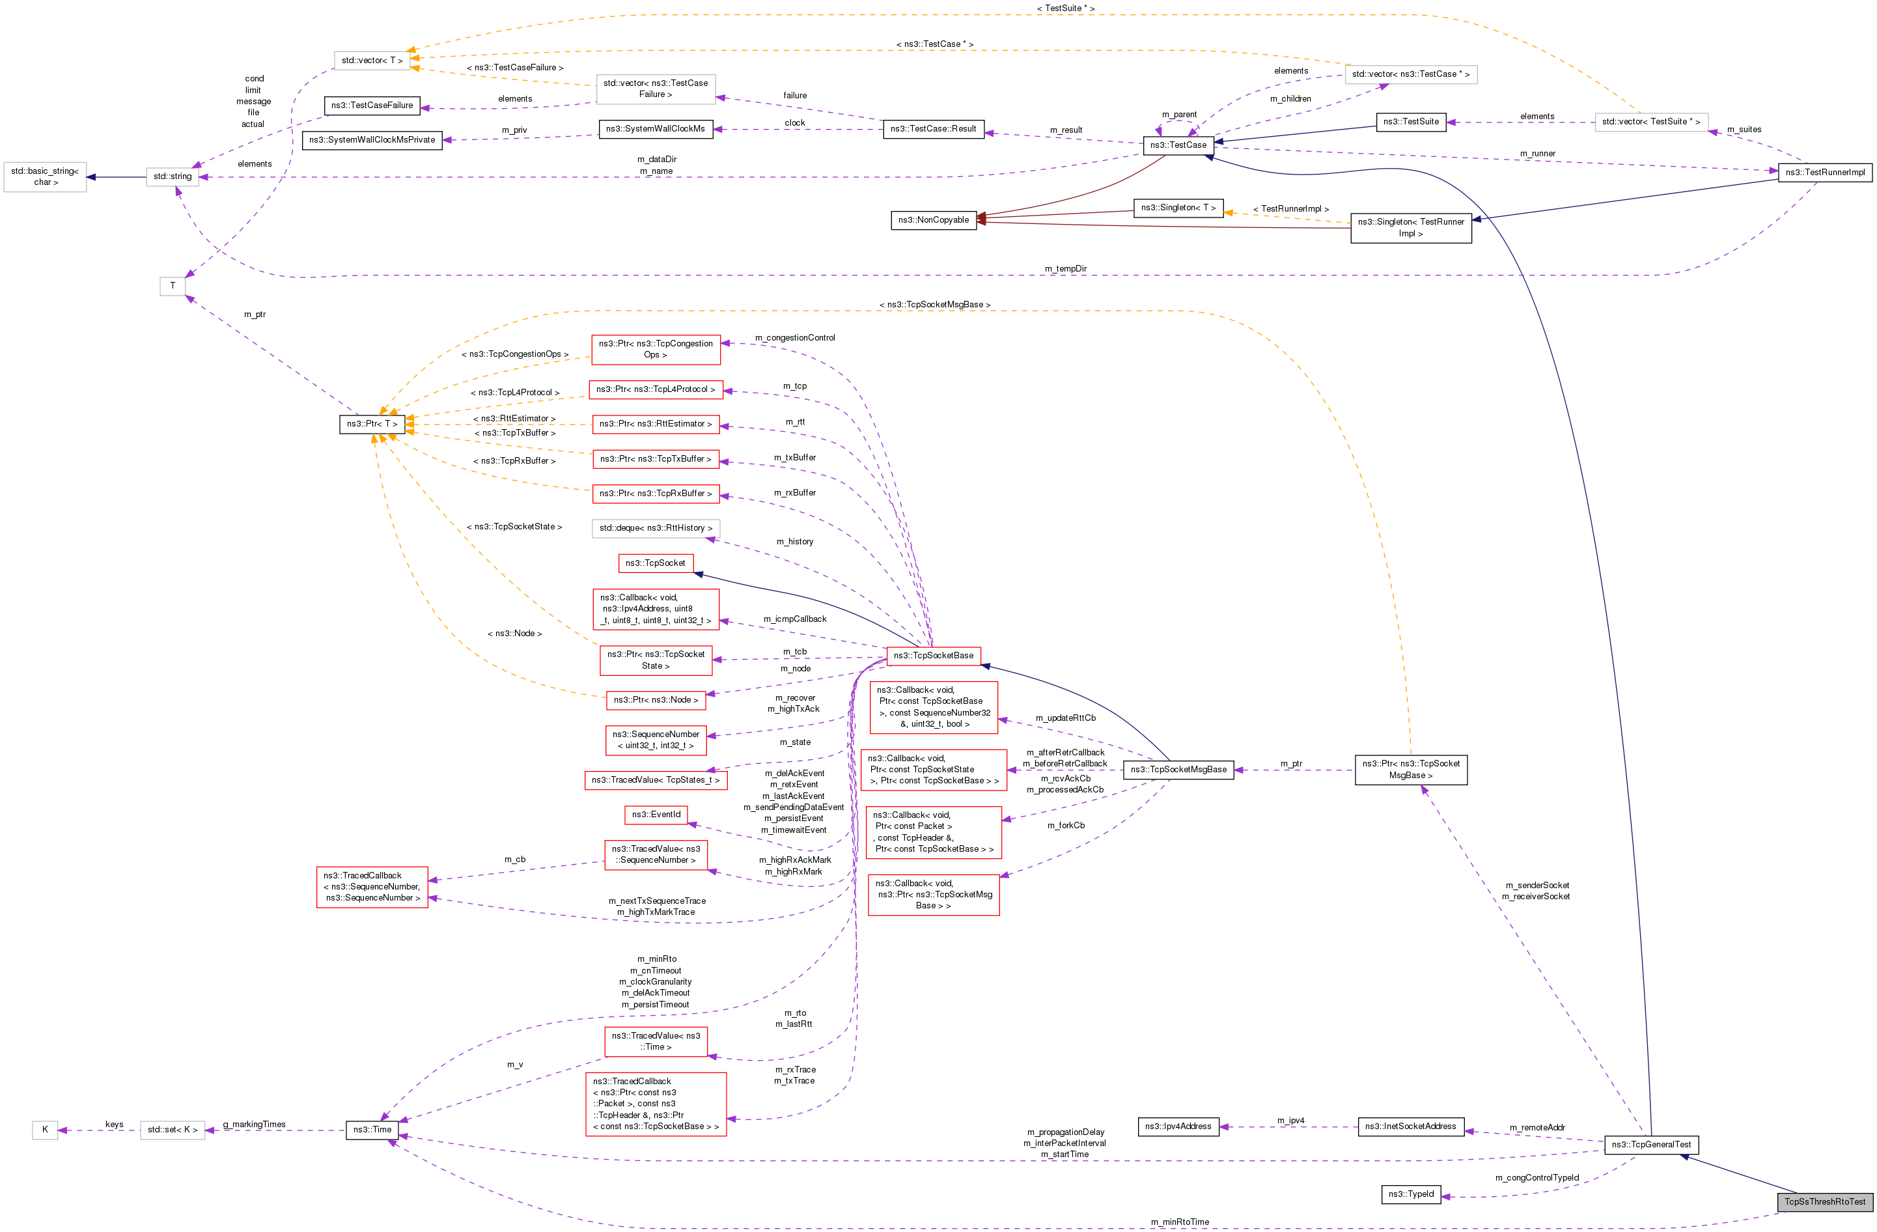Click the ns3::SequenceNumber< uint32_t, int32_t > node
Viewport: 1877px width, 1232px height.
(656, 740)
